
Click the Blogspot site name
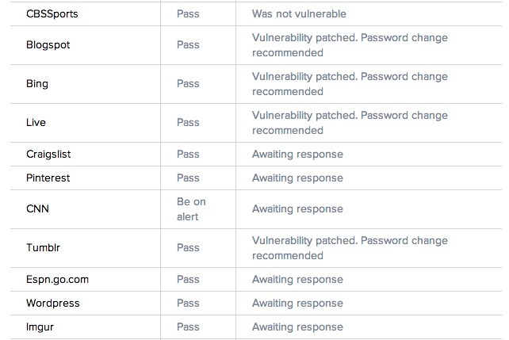48,44
